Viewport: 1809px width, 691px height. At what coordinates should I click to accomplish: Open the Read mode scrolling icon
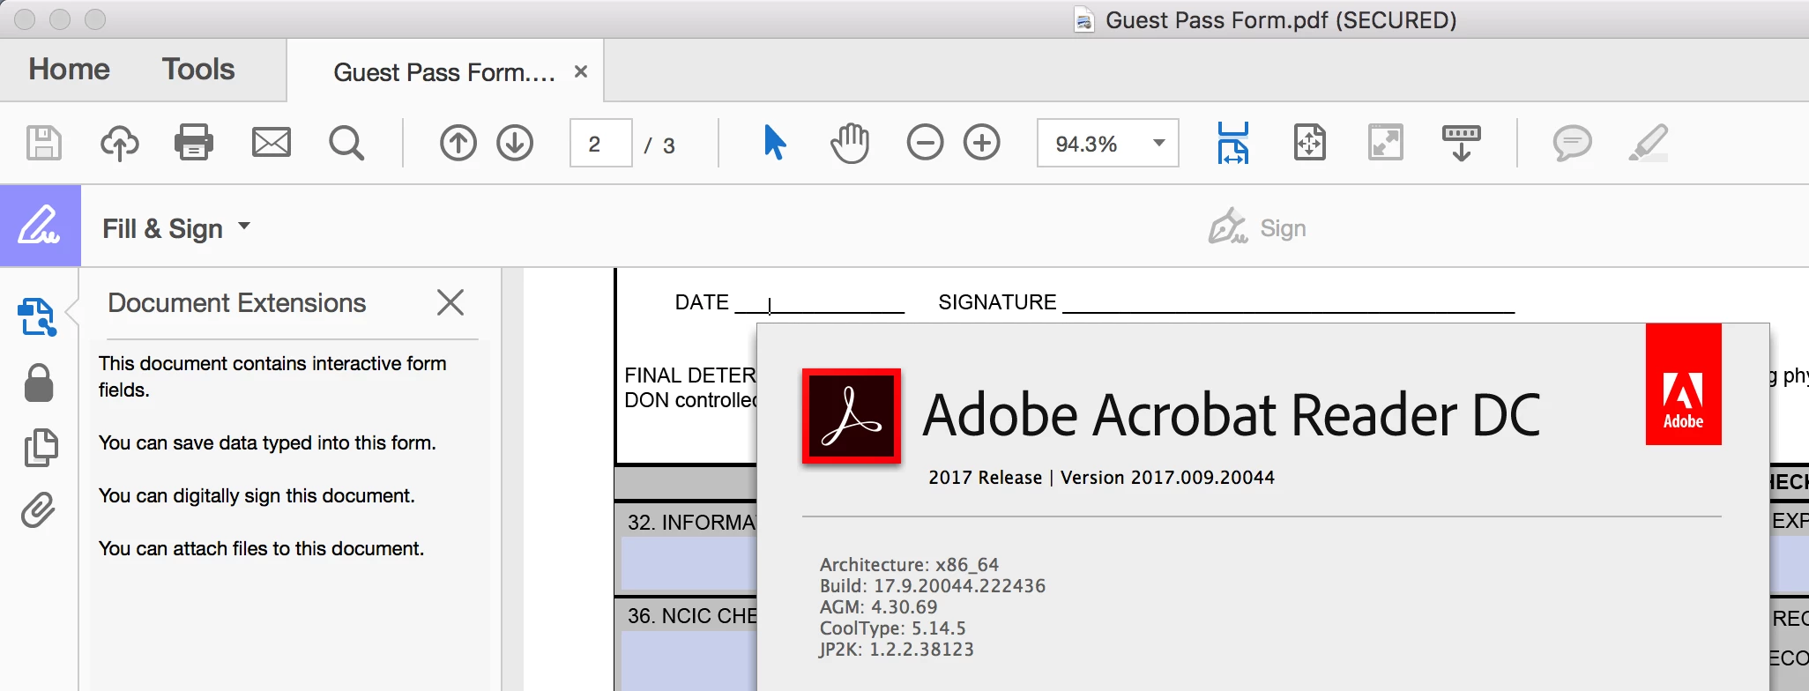point(1462,143)
